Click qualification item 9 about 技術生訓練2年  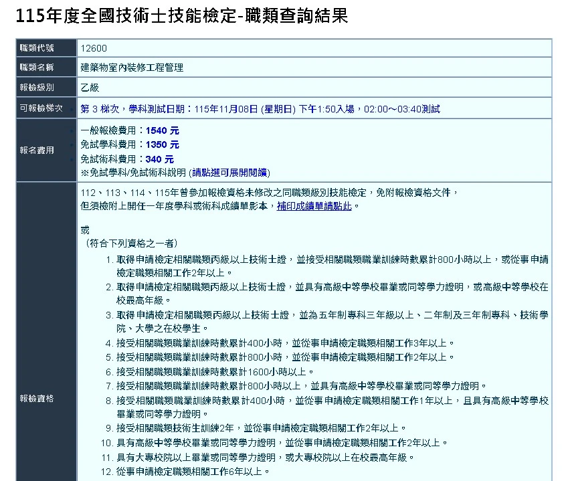(261, 427)
